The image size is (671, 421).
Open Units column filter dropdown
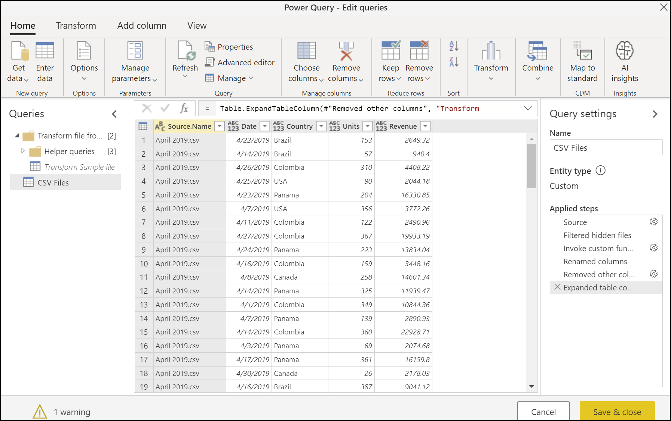[x=368, y=126]
